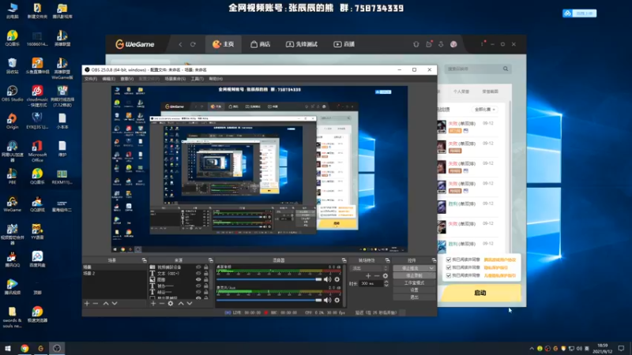Lock the 文本 (GDI+) source
632x355 pixels.
(x=206, y=273)
